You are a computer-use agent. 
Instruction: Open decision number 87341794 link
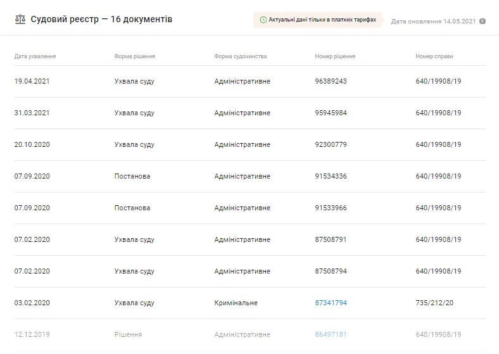(x=331, y=303)
